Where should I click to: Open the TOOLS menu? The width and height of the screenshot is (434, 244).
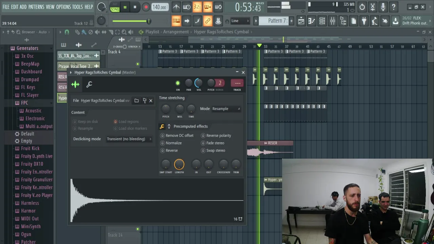click(x=77, y=7)
